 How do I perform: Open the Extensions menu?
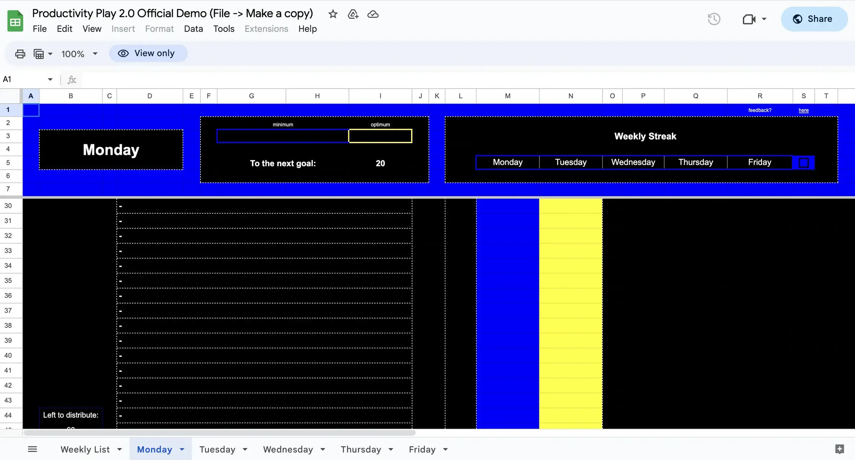(266, 29)
